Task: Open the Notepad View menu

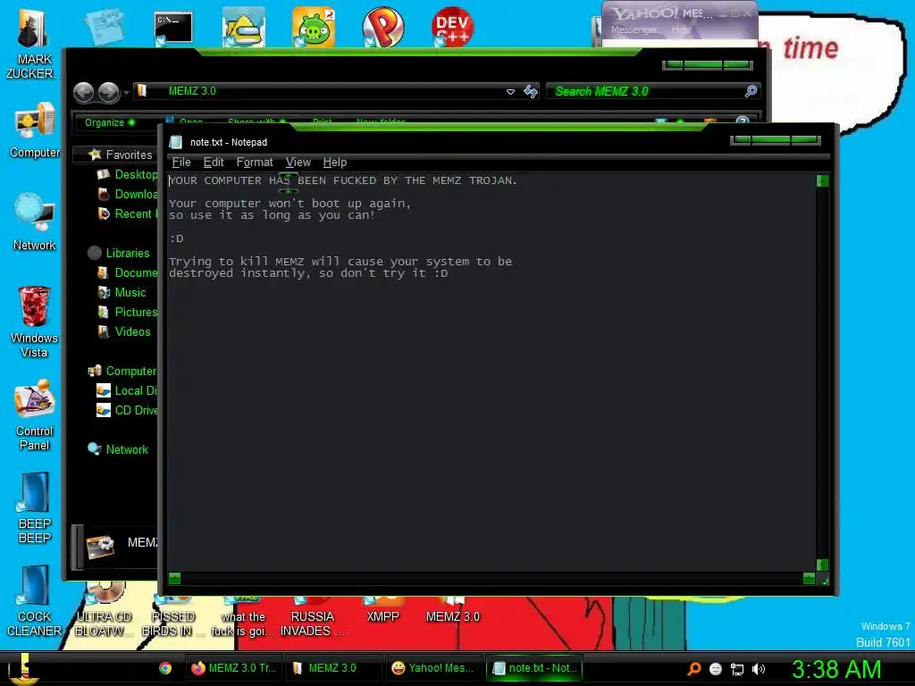Action: click(298, 163)
